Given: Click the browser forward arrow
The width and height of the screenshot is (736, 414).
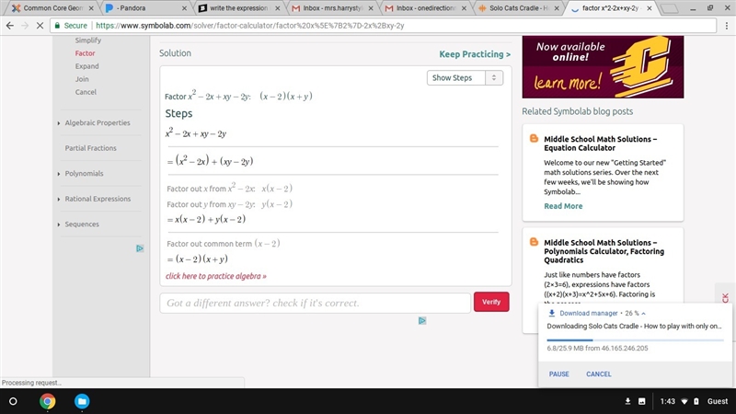Looking at the screenshot, I should (25, 26).
